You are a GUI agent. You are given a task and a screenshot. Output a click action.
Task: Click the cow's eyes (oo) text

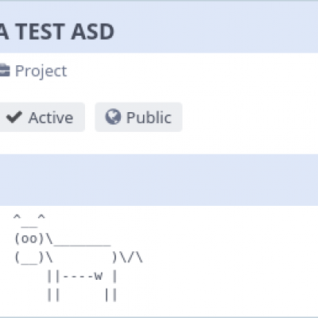(29, 238)
